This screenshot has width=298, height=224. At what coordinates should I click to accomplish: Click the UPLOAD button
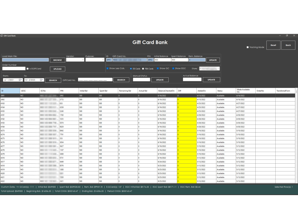pos(58,69)
